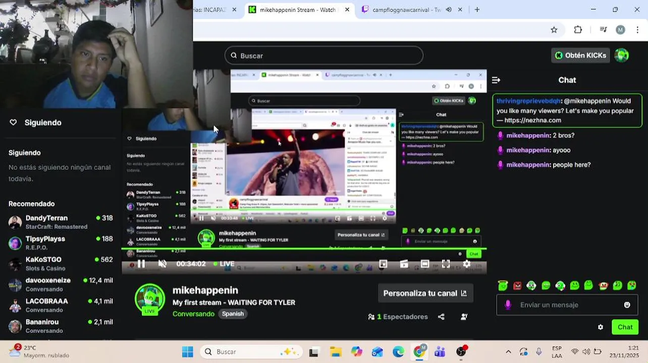Submit message with green Chat button
This screenshot has width=648, height=363.
click(625, 327)
